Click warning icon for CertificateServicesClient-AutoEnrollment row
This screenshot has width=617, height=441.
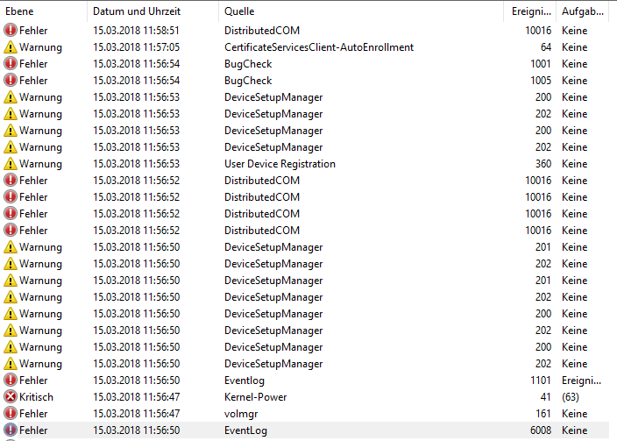point(11,47)
